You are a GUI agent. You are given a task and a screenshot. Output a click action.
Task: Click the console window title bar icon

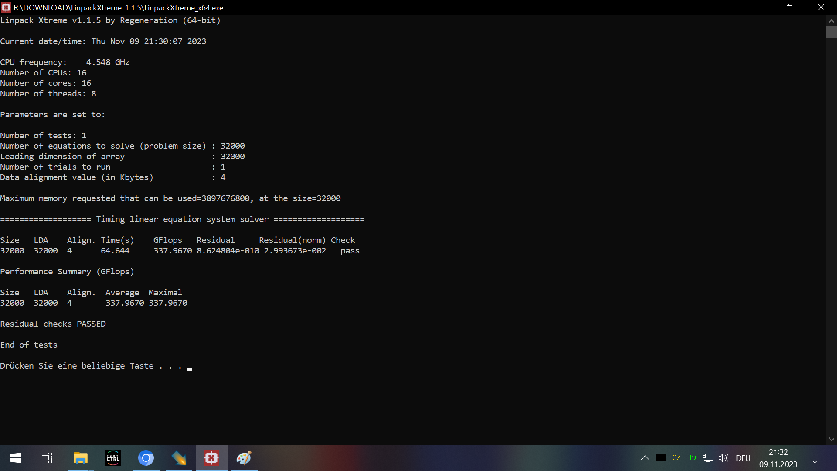point(6,7)
